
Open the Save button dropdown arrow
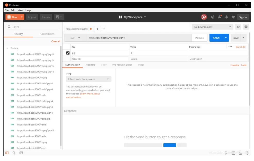point(243,38)
